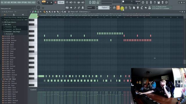Screen dimensions: 186x104
Task: Open the plugin picker plug icon
Action: pyautogui.click(x=138, y=8)
